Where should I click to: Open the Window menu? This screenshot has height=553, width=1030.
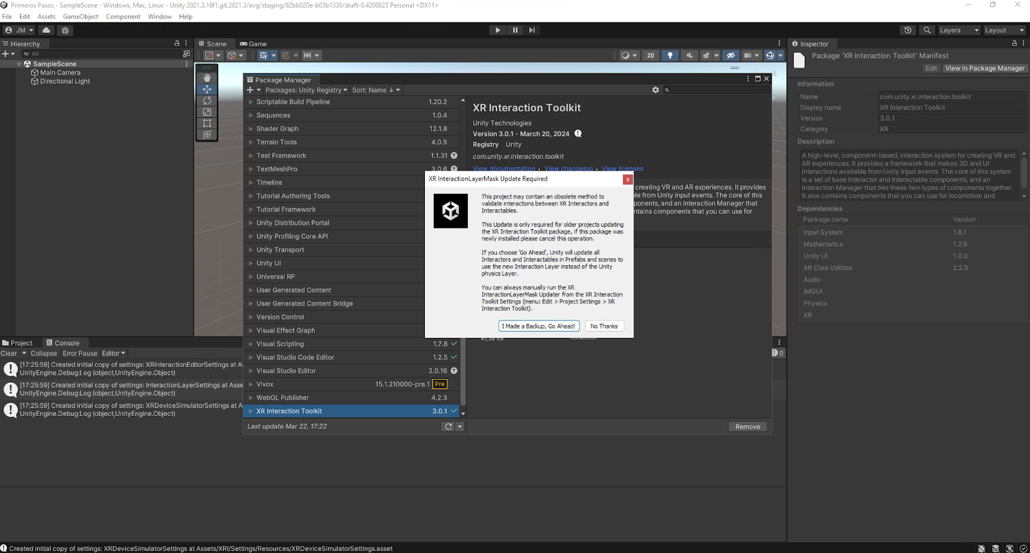(160, 17)
